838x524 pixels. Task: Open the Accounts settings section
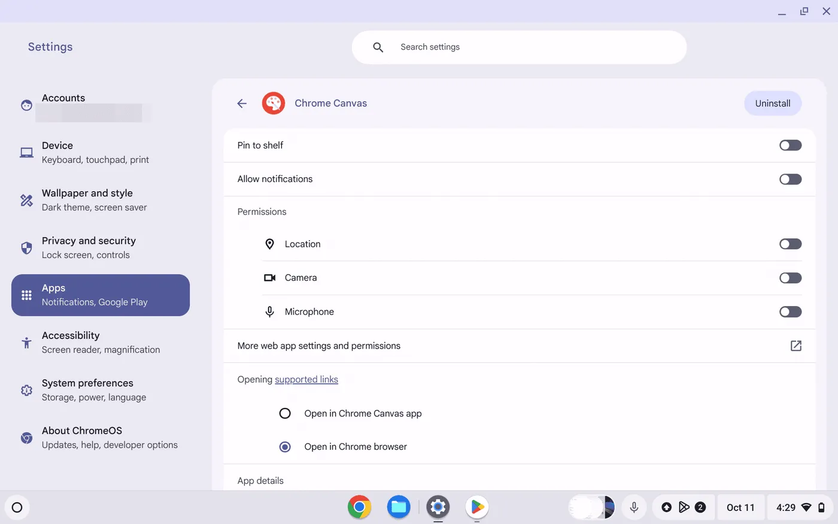pos(101,105)
